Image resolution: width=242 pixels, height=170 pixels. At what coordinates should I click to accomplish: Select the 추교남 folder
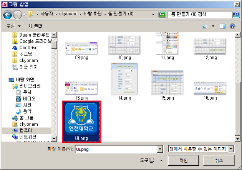22,54
